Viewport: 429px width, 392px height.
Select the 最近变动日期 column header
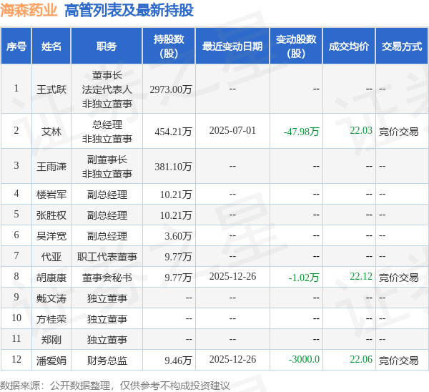[232, 46]
